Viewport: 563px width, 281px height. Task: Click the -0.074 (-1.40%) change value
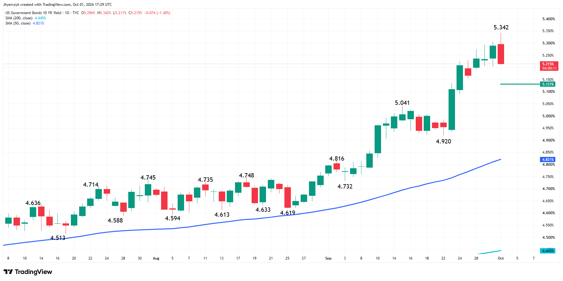click(157, 13)
